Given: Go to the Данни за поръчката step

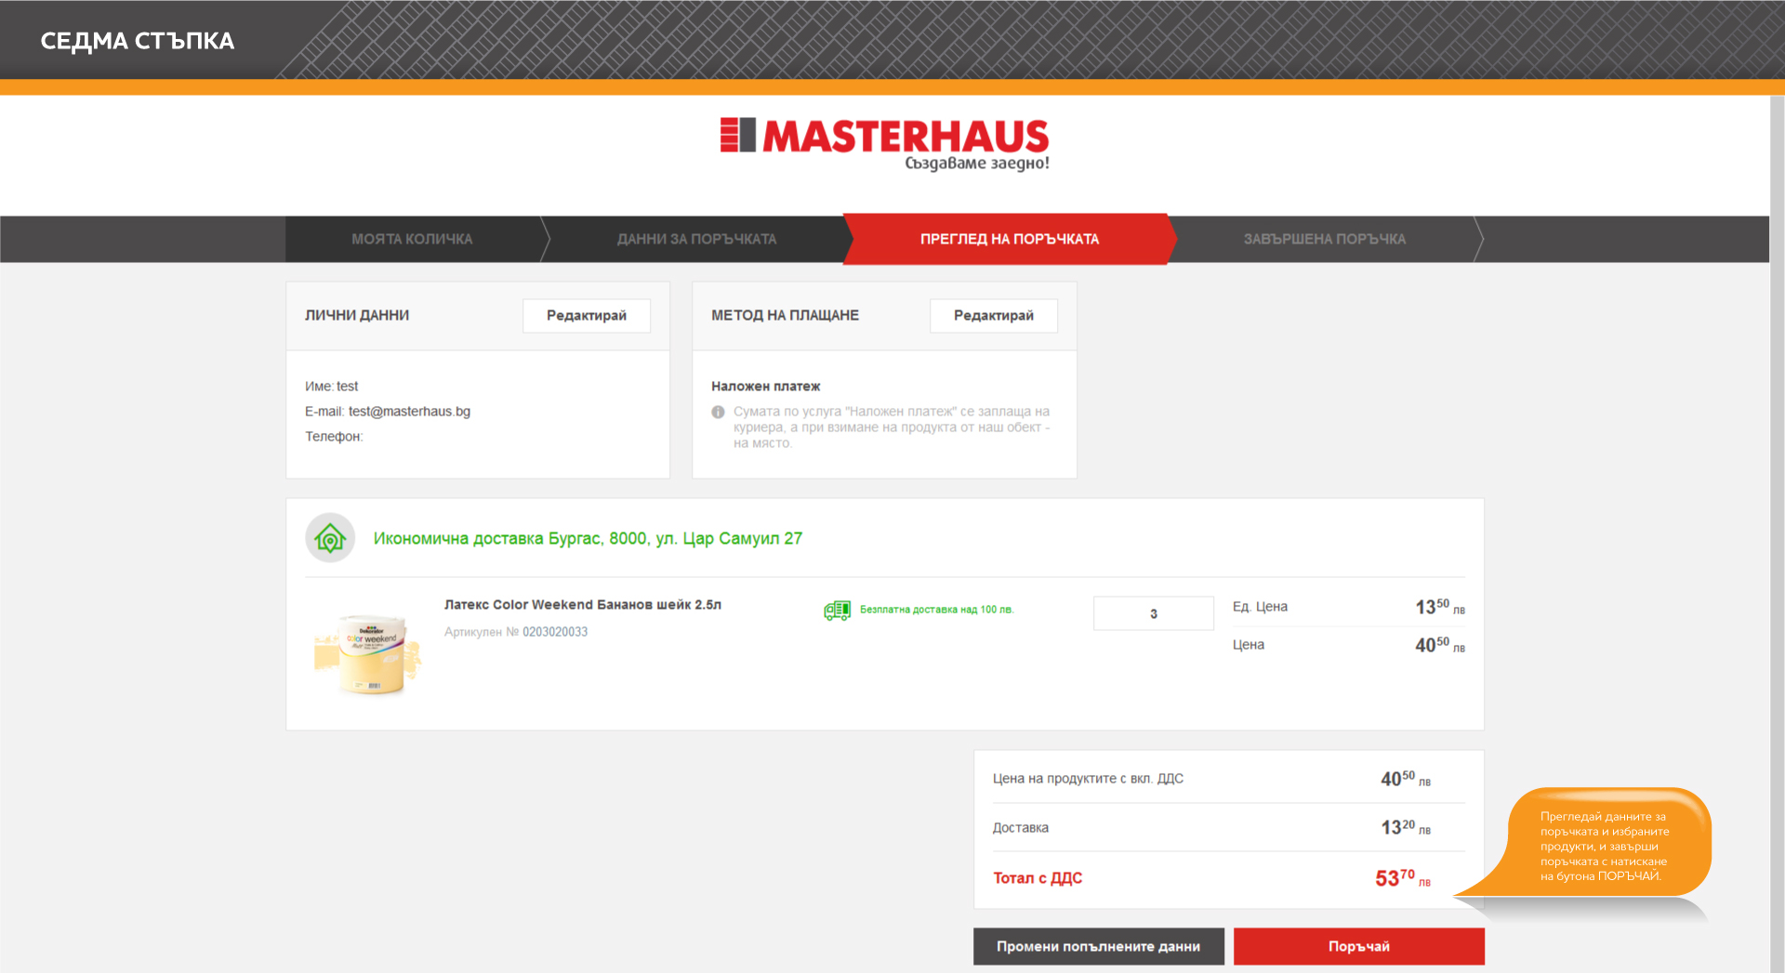Looking at the screenshot, I should tap(696, 240).
